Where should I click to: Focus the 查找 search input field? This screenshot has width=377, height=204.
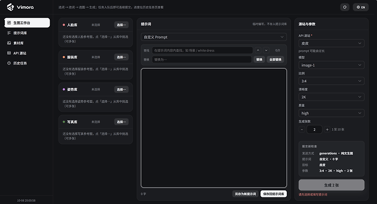[x=202, y=50]
